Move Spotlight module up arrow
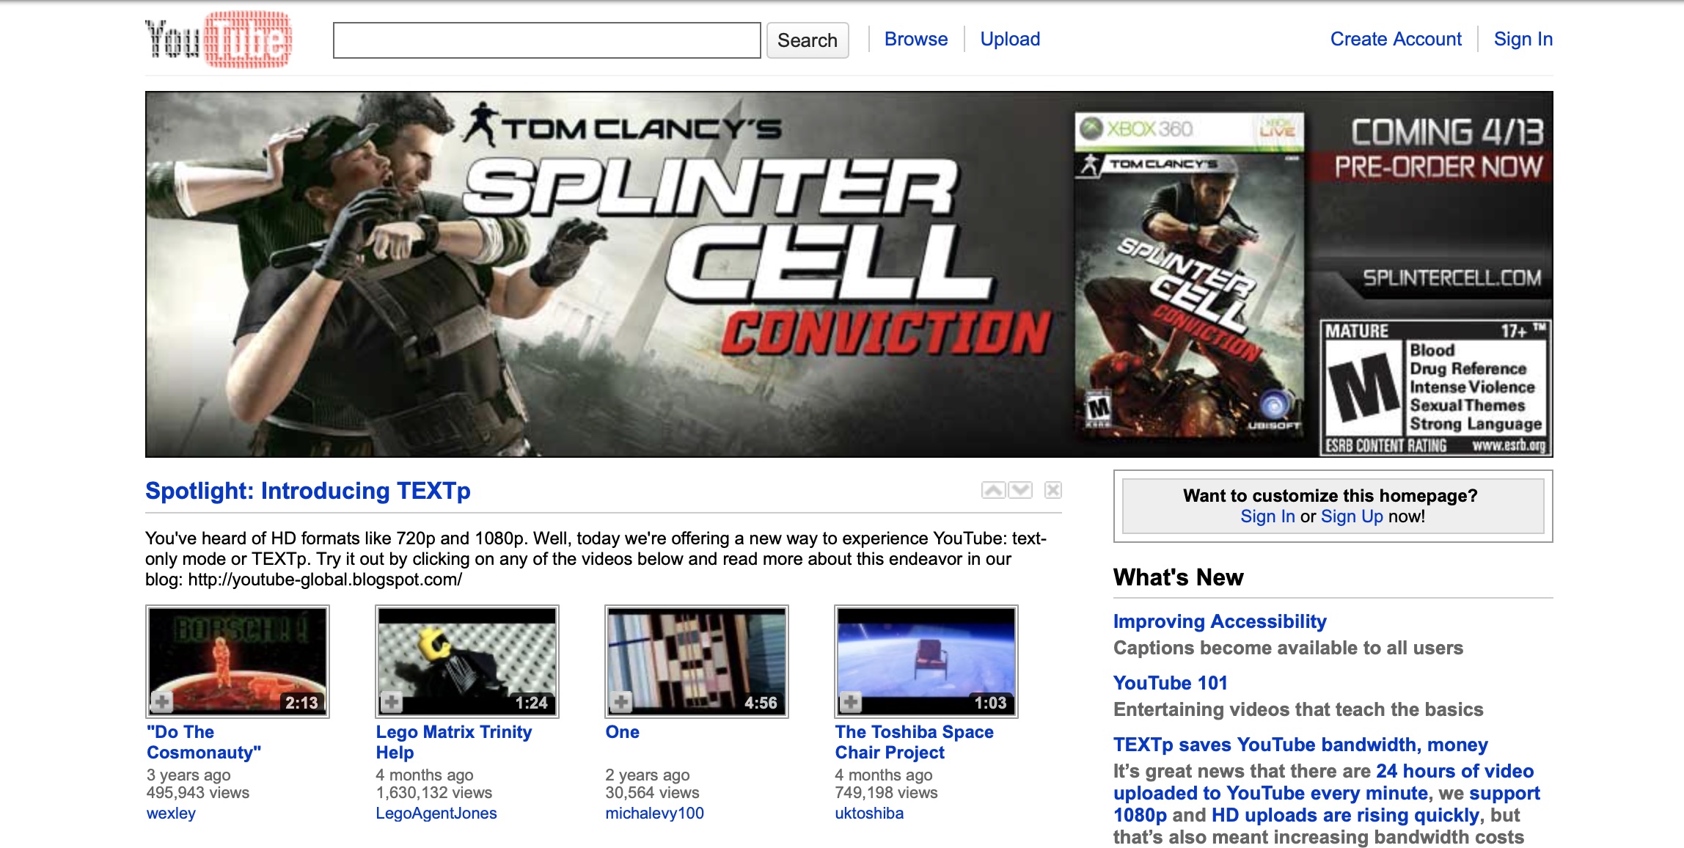 pyautogui.click(x=994, y=490)
